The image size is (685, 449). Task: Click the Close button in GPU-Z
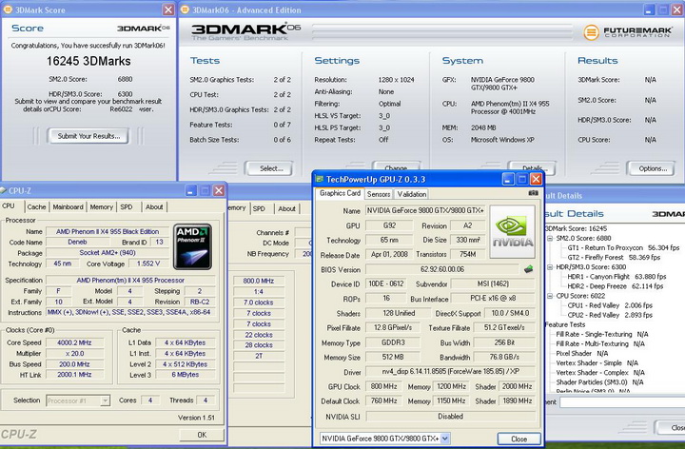pyautogui.click(x=519, y=439)
